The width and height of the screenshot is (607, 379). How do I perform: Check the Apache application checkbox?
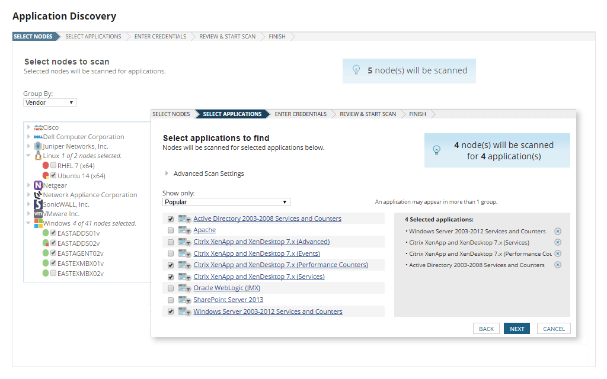(170, 230)
